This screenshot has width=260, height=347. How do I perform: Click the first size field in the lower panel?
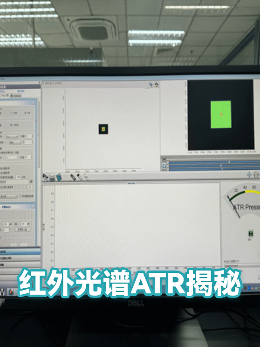6,224
